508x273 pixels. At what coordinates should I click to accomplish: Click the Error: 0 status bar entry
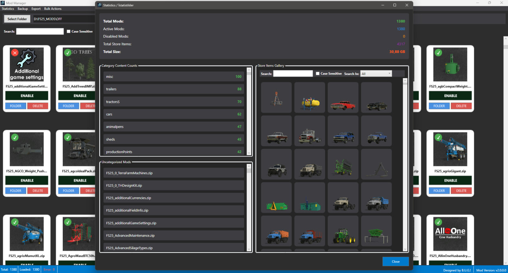pyautogui.click(x=50, y=269)
